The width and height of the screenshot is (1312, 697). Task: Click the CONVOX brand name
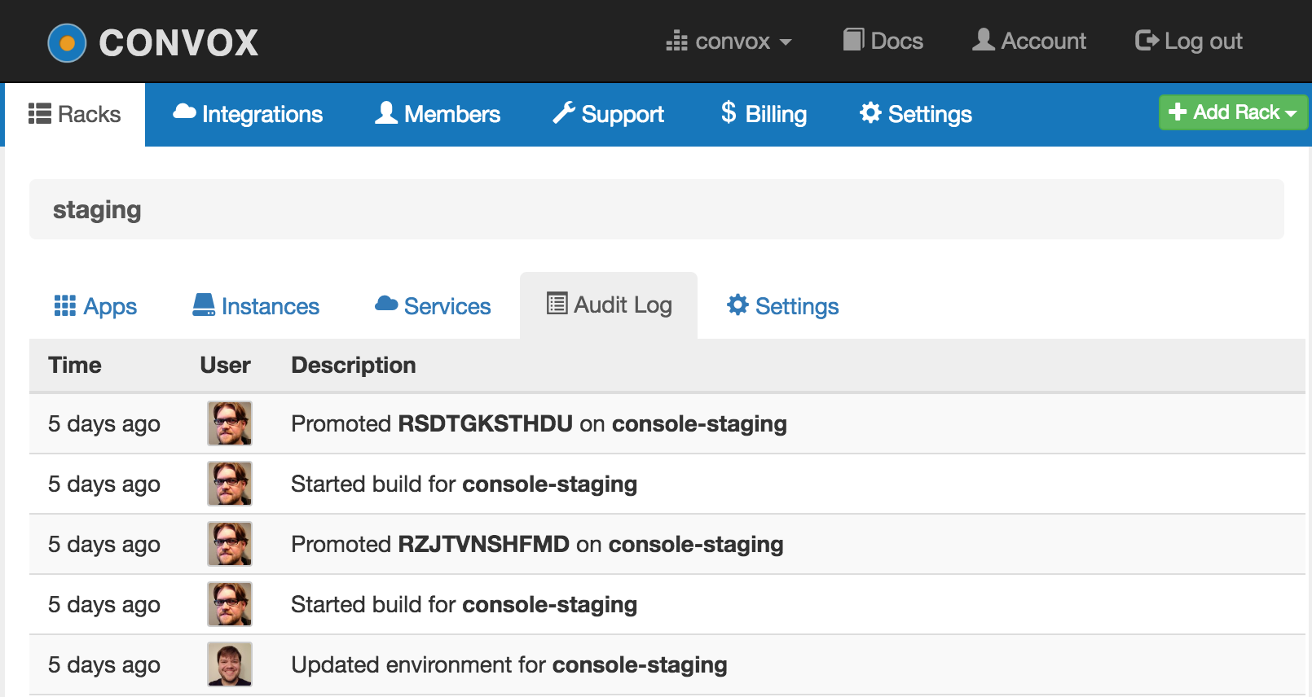(x=178, y=43)
